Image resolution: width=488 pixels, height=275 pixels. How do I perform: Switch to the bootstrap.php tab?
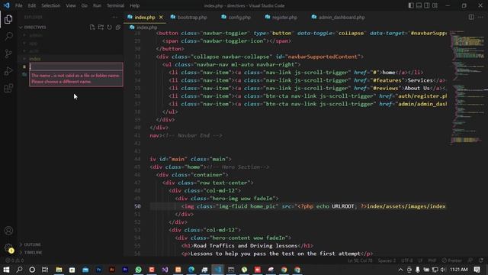pos(188,18)
